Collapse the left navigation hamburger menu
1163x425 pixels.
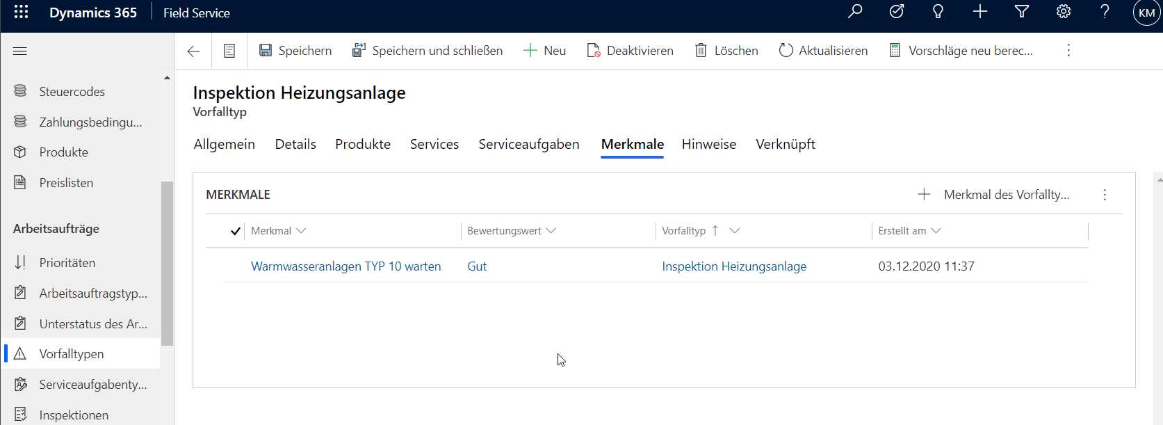click(20, 51)
